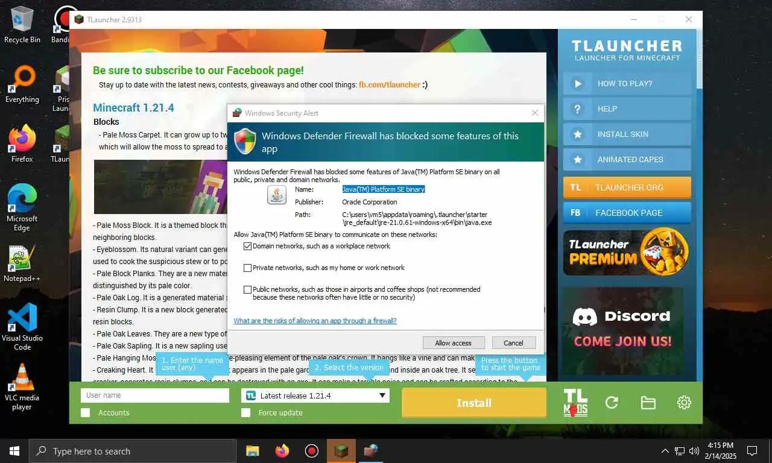Enable the Force update checkbox
772x463 pixels.
click(x=245, y=412)
